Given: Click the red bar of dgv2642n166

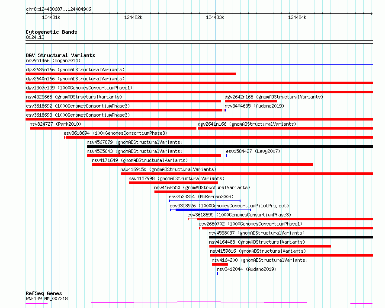Looking at the screenshot, I should coord(251,101).
